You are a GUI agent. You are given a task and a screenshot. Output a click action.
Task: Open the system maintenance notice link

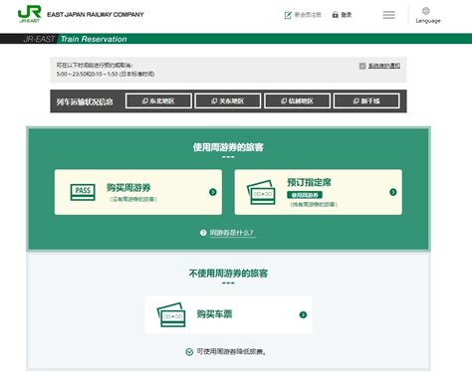coord(384,66)
